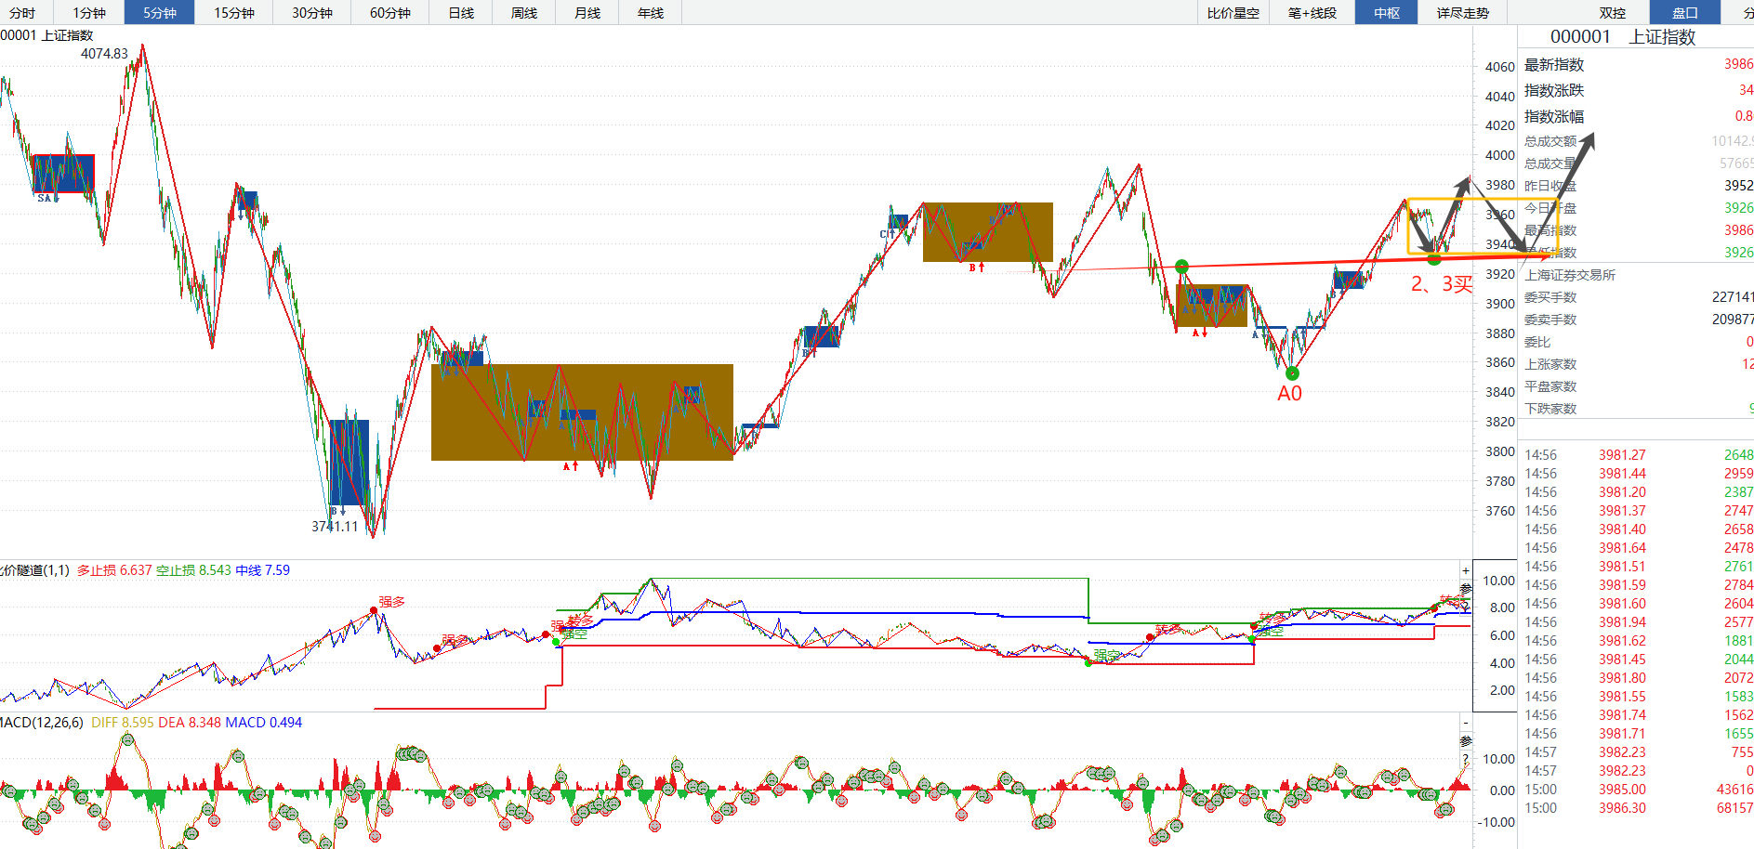
Task: Click the plus icon in the 比价隧道 indicator panel
Action: point(1466,570)
